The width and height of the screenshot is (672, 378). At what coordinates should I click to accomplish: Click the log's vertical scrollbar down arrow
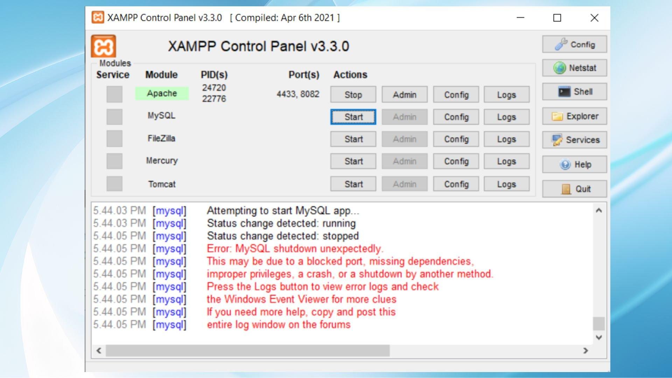pos(599,337)
